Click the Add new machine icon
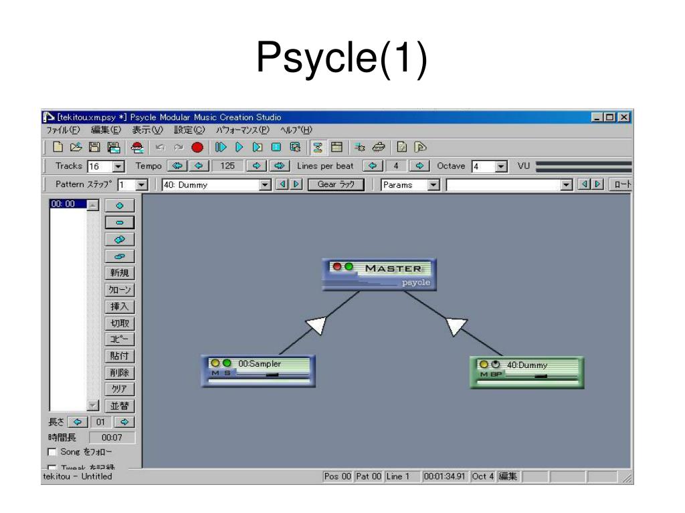The height and width of the screenshot is (513, 685). click(x=359, y=148)
